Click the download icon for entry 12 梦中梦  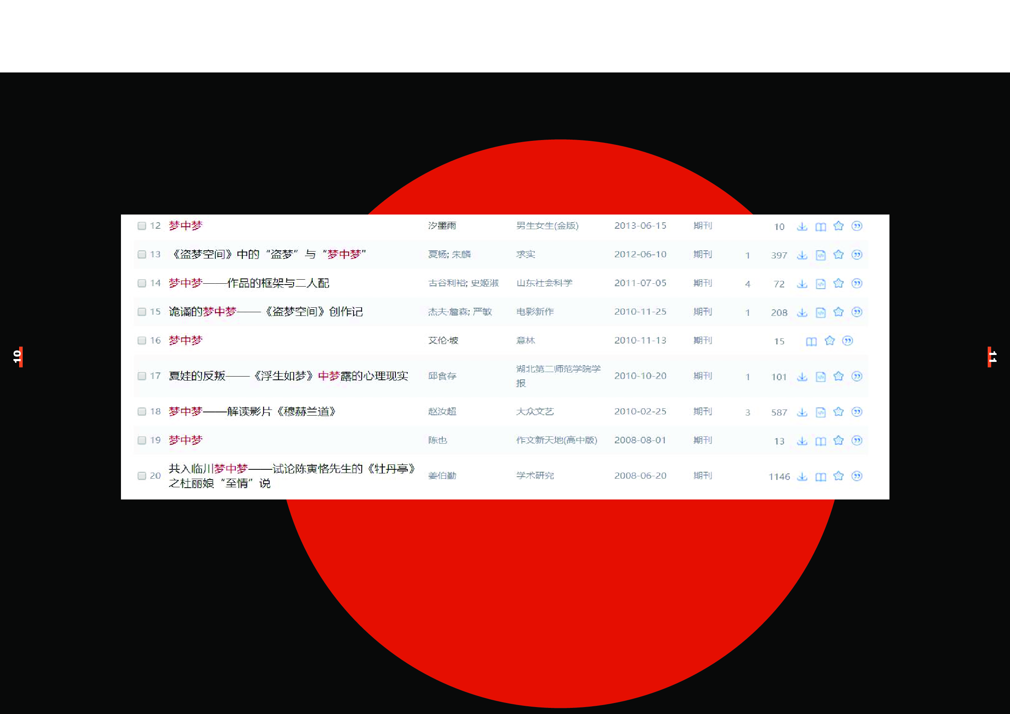[x=802, y=226]
